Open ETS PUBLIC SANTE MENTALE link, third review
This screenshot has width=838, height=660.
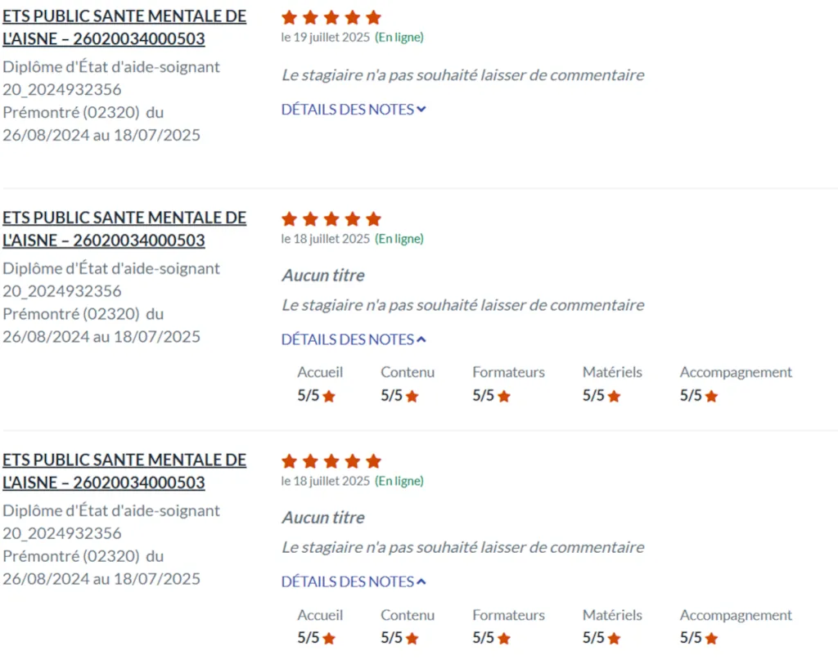[124, 471]
